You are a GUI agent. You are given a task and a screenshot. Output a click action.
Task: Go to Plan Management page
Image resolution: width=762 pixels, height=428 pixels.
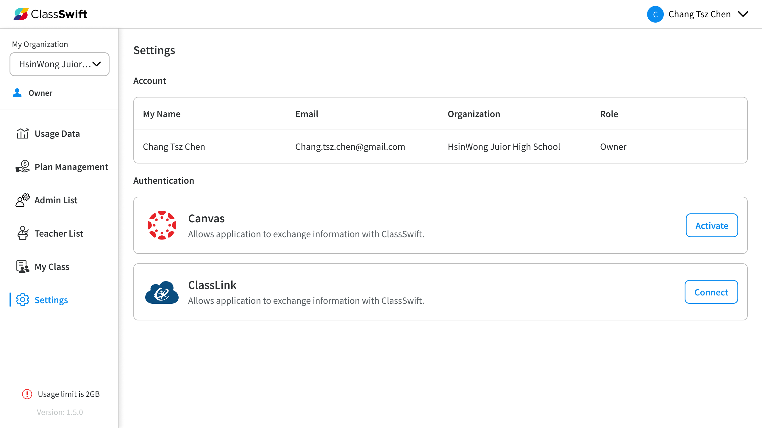click(71, 167)
